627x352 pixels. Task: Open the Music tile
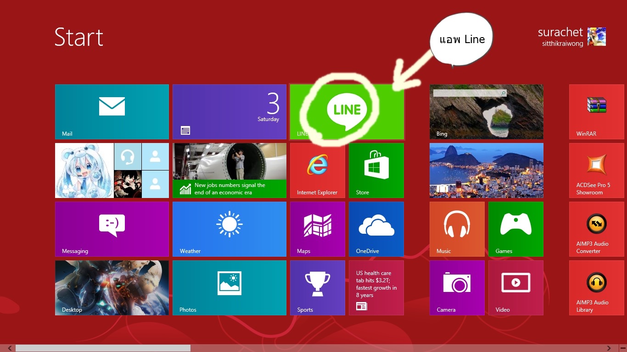(x=457, y=229)
